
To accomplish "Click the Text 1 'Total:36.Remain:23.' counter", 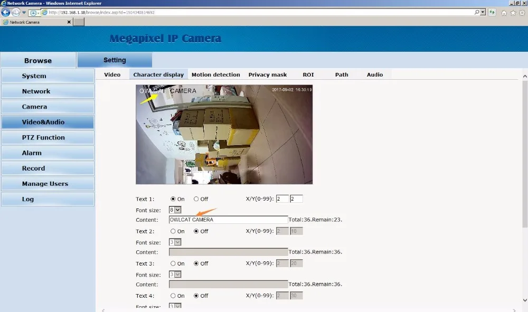I will [x=315, y=220].
